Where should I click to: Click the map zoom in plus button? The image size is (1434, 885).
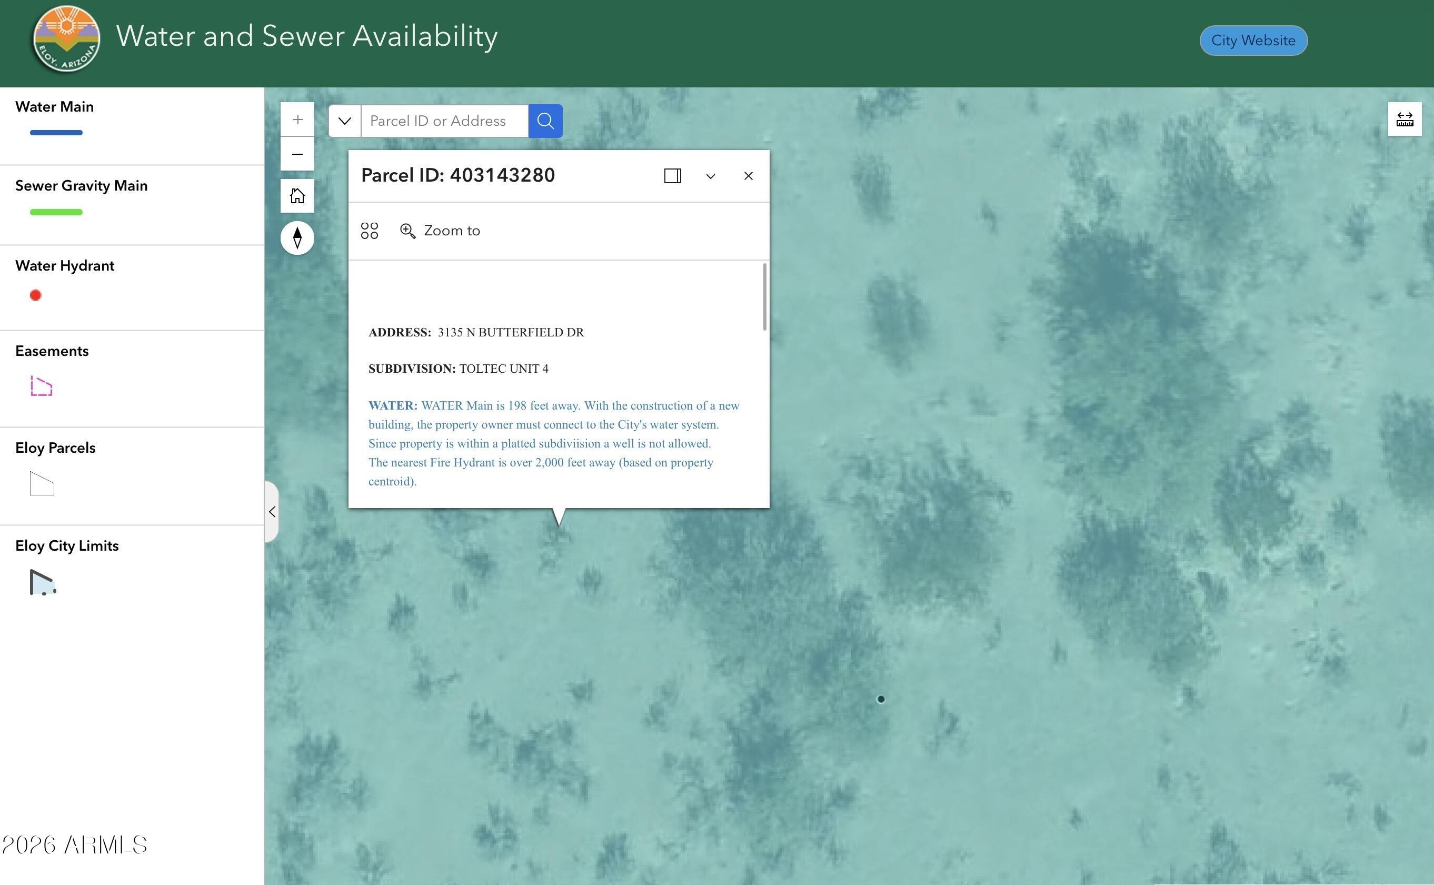297,120
